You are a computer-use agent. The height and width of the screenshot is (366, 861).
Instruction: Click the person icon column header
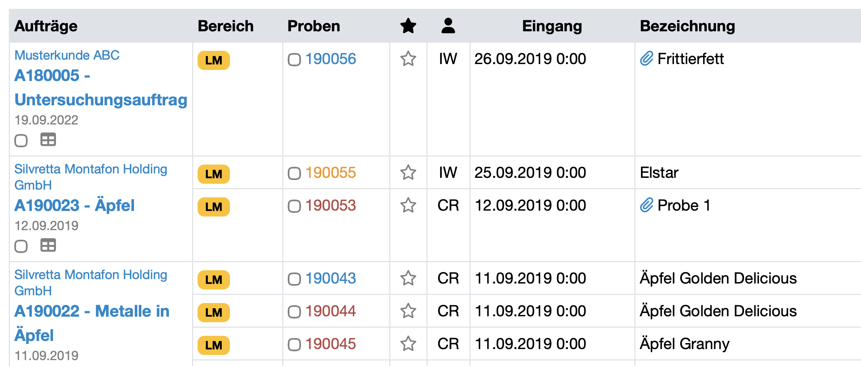click(448, 26)
